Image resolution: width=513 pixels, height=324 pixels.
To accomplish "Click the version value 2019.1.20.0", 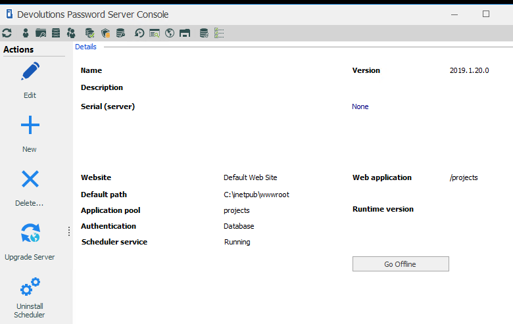I will tap(469, 70).
